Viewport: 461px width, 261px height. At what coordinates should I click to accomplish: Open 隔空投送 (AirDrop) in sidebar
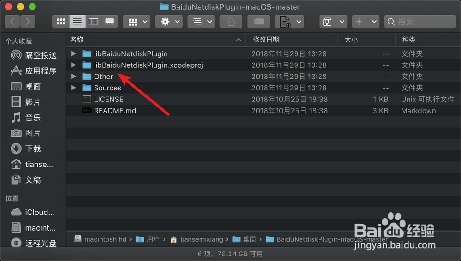[34, 55]
